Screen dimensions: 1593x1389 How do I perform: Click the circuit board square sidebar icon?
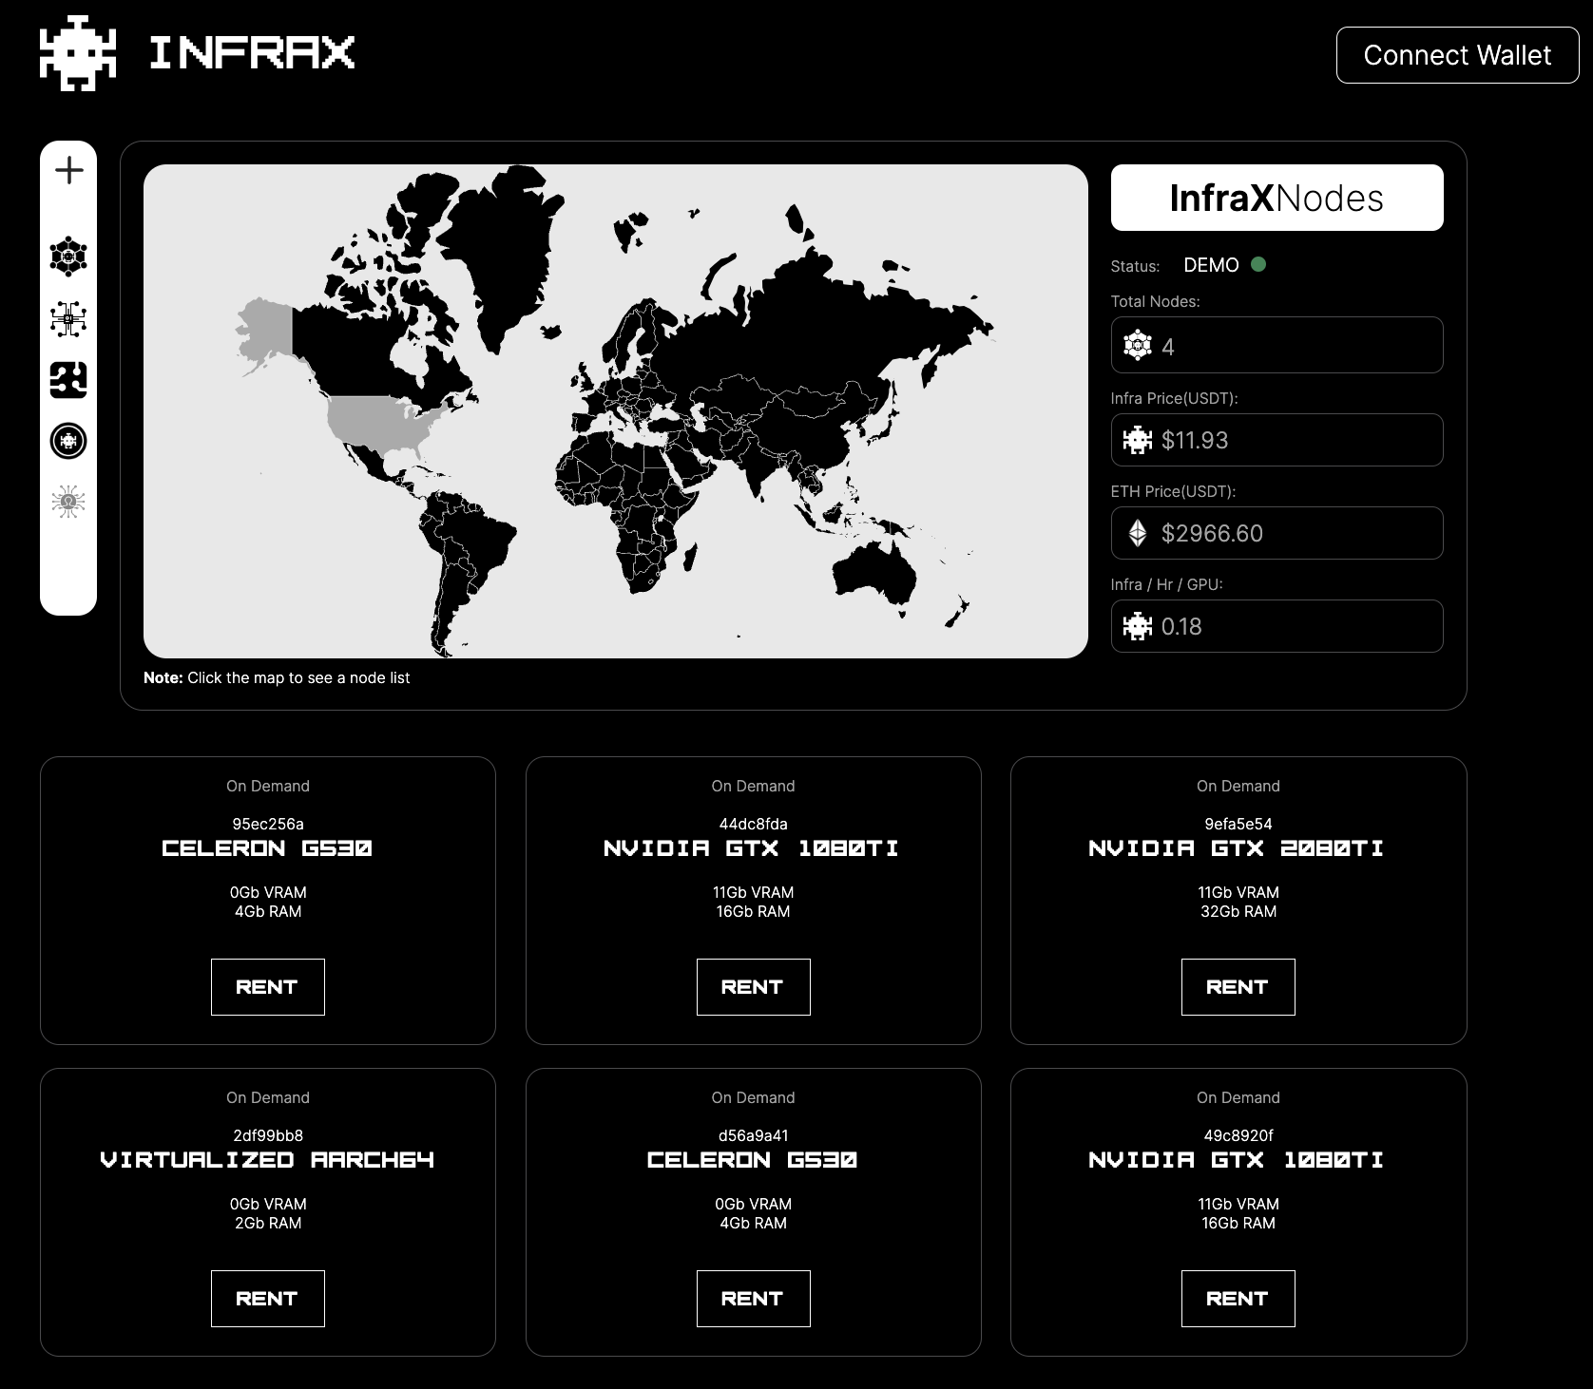click(68, 380)
